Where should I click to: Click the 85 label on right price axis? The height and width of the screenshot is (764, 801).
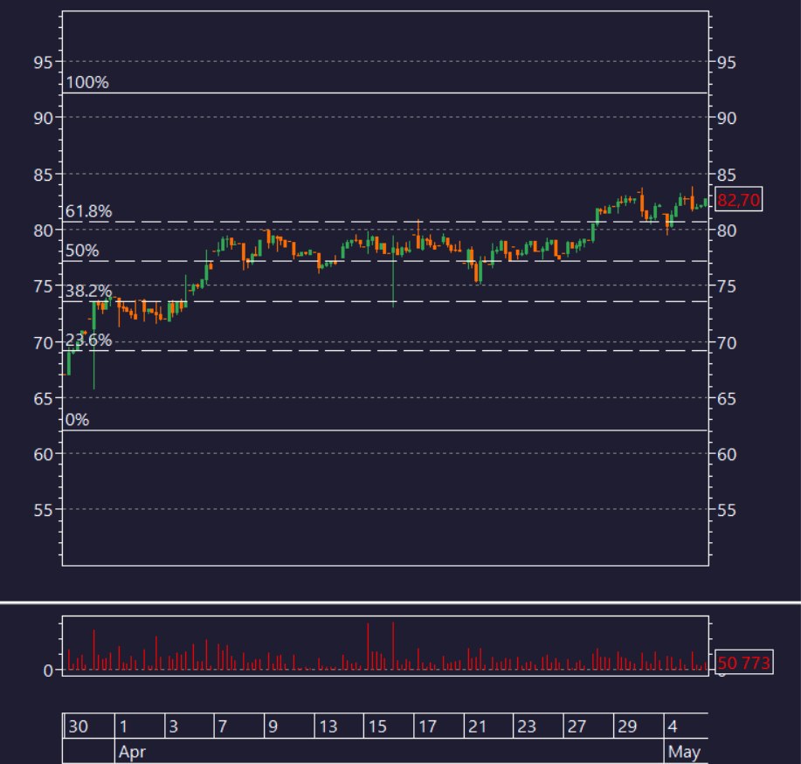pos(727,175)
